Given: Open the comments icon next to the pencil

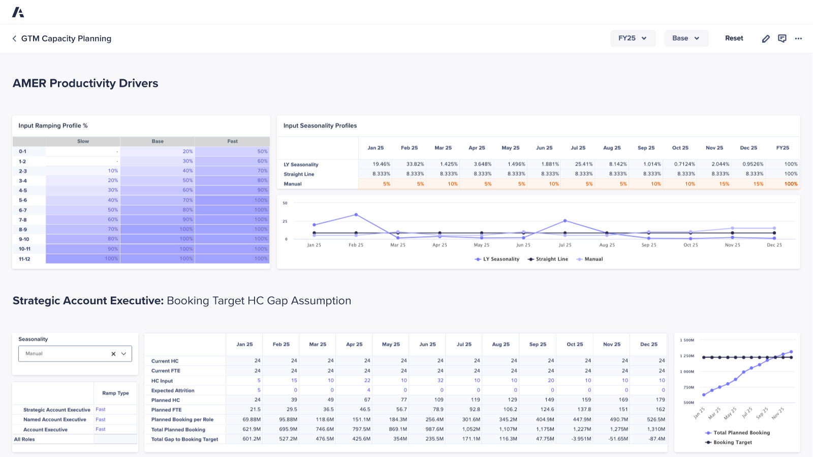Looking at the screenshot, I should 782,38.
